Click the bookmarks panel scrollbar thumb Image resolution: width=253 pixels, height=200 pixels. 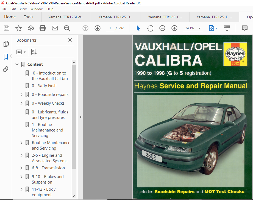click(x=74, y=117)
